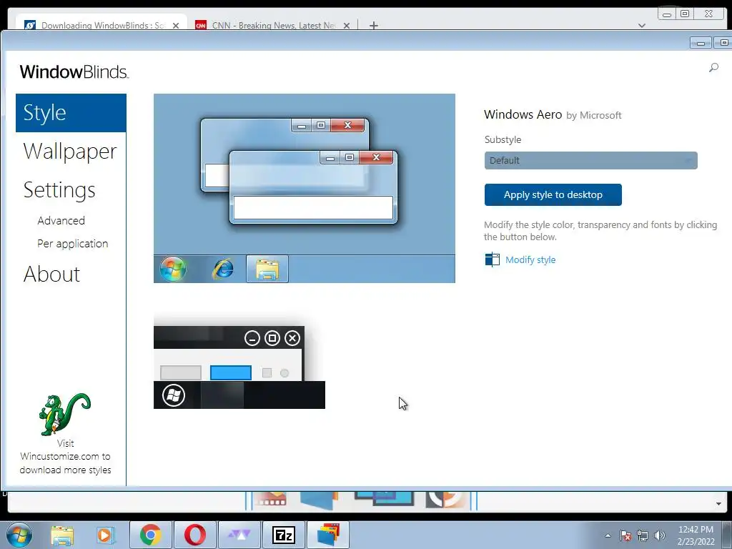This screenshot has height=549, width=732.
Task: Close the CNN Breaking News tab
Action: [x=347, y=26]
